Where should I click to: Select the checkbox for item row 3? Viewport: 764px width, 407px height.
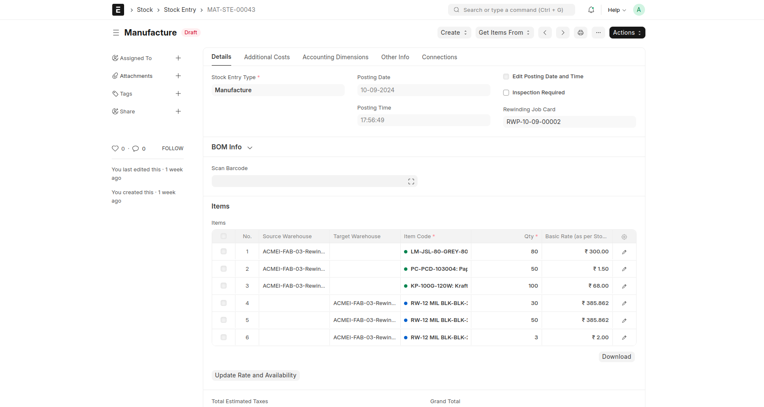pos(224,286)
